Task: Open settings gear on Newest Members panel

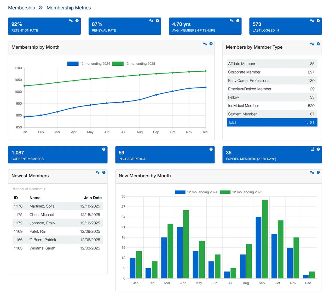Action: pyautogui.click(x=97, y=172)
